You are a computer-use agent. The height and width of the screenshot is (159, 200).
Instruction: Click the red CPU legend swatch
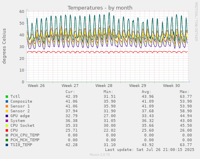click(x=7, y=130)
